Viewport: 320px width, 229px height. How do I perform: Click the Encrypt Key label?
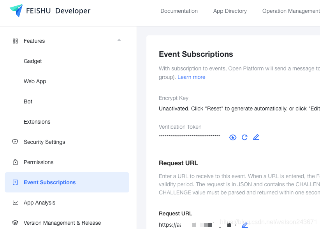174,98
